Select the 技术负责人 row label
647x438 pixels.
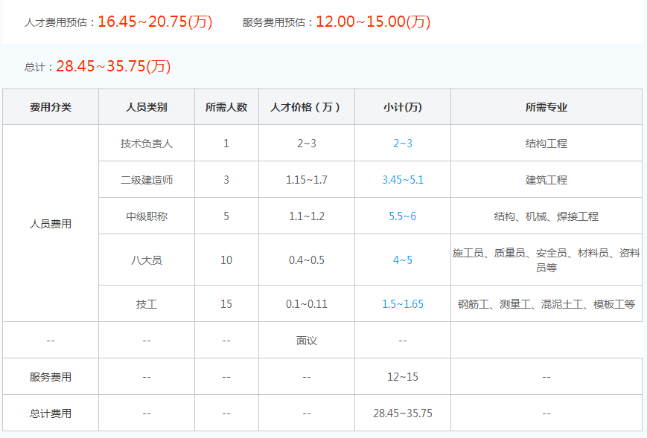pos(147,144)
